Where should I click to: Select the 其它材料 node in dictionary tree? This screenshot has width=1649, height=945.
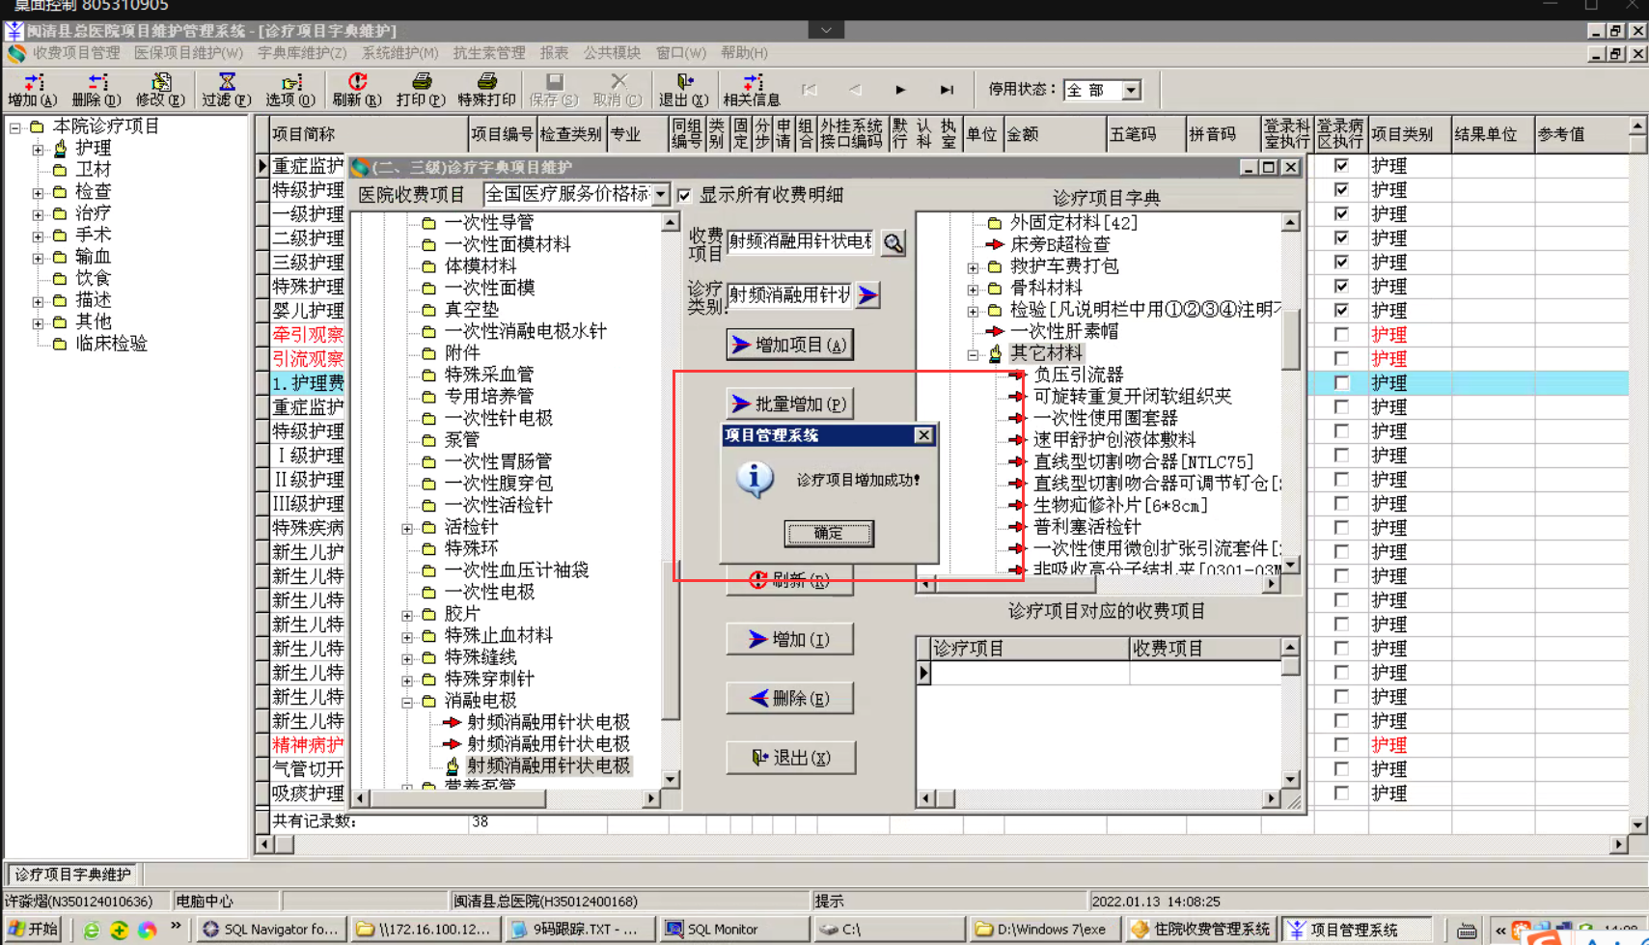(1047, 353)
